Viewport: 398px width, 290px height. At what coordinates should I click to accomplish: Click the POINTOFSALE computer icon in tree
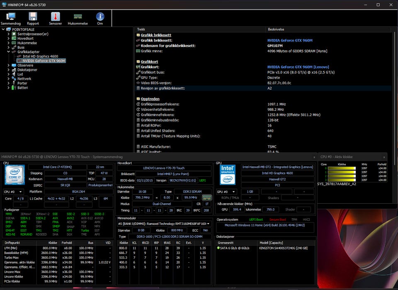tap(9, 29)
